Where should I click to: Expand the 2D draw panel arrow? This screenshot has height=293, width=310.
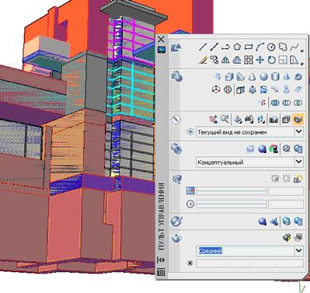coord(302,51)
